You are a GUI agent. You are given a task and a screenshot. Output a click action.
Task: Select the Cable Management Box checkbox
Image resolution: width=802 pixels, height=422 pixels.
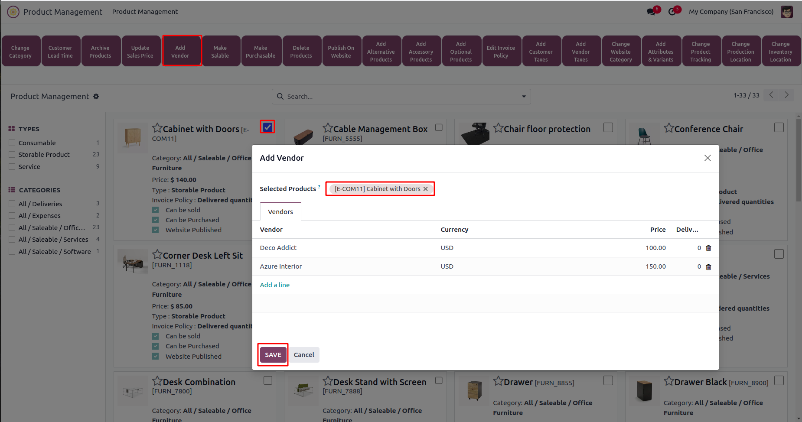click(439, 127)
